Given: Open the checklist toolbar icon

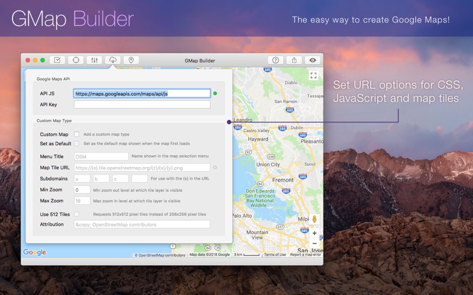Looking at the screenshot, I should pos(57,60).
